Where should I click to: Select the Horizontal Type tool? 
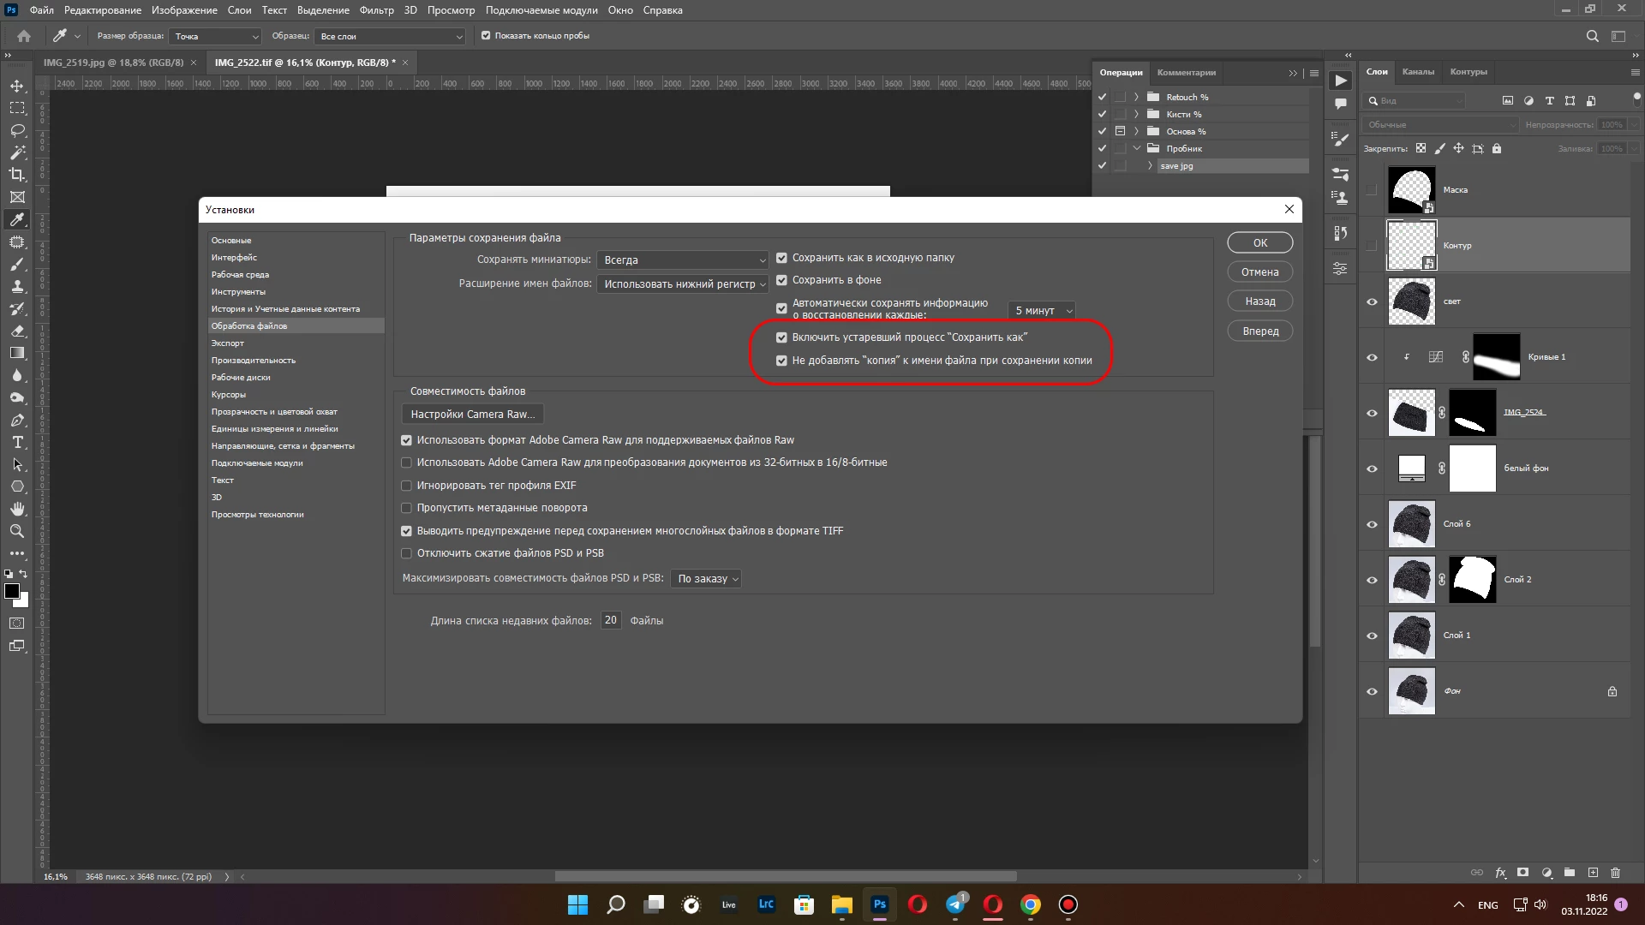17,442
